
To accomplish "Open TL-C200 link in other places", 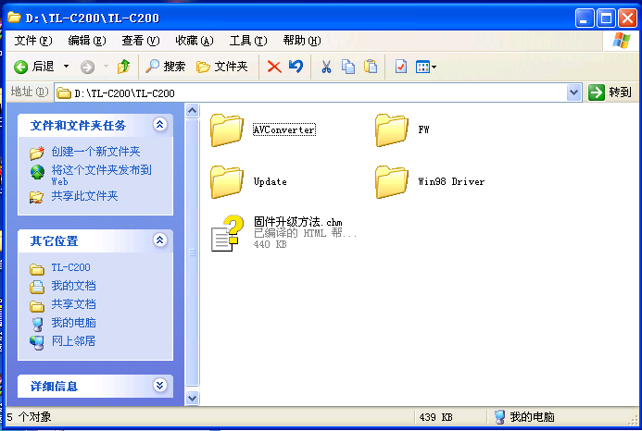I will (x=70, y=267).
